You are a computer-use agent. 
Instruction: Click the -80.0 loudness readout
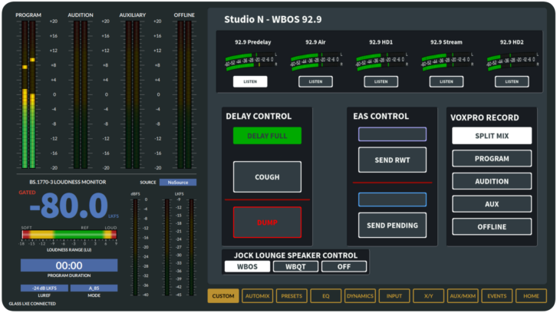coord(69,206)
